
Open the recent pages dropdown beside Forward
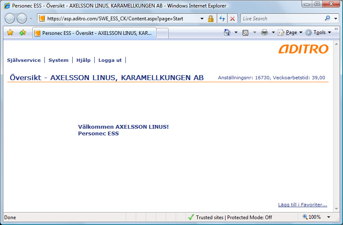tap(31, 19)
